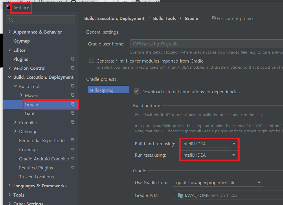Open the Other Settings section
This screenshot has width=283, height=205.
[x=28, y=203]
